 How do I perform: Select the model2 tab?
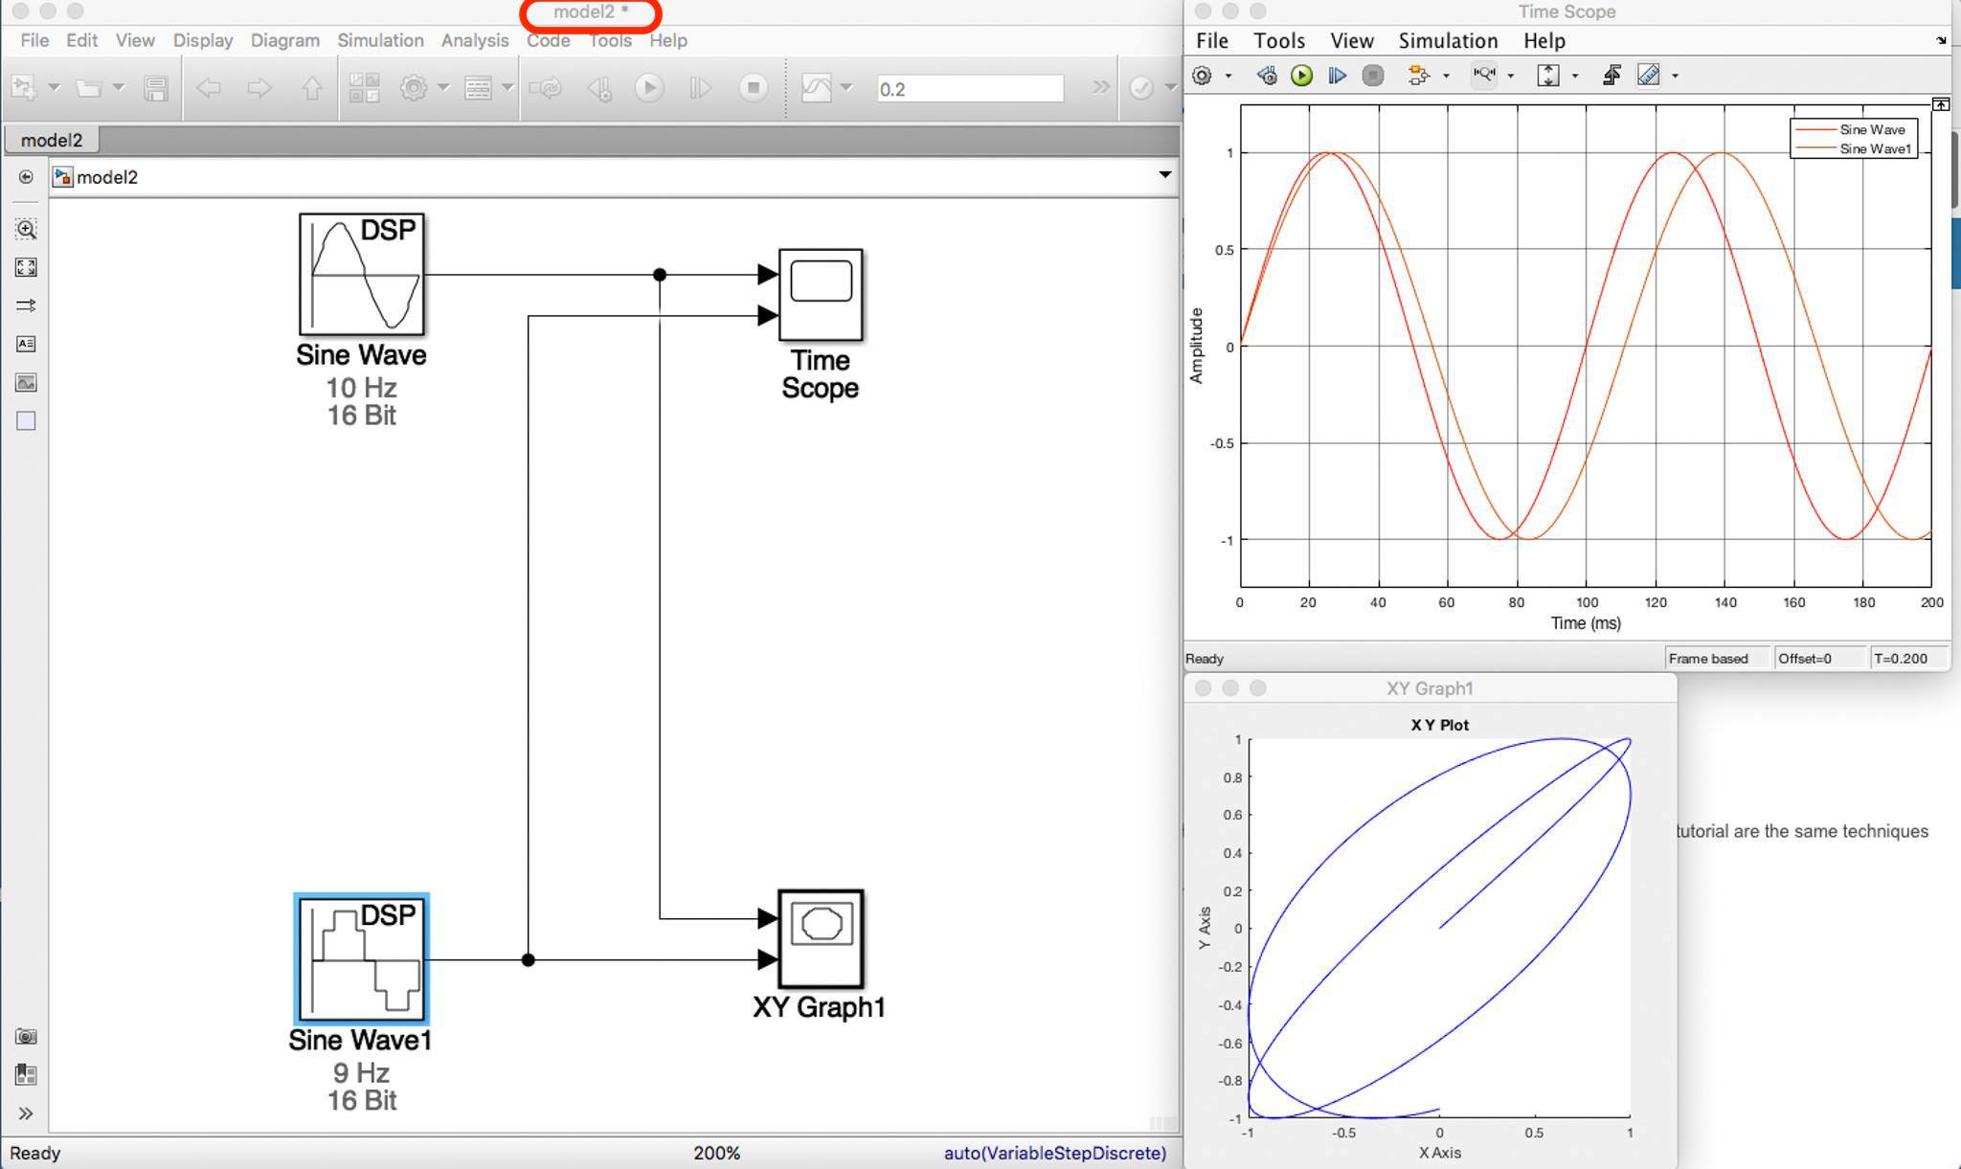[x=52, y=140]
